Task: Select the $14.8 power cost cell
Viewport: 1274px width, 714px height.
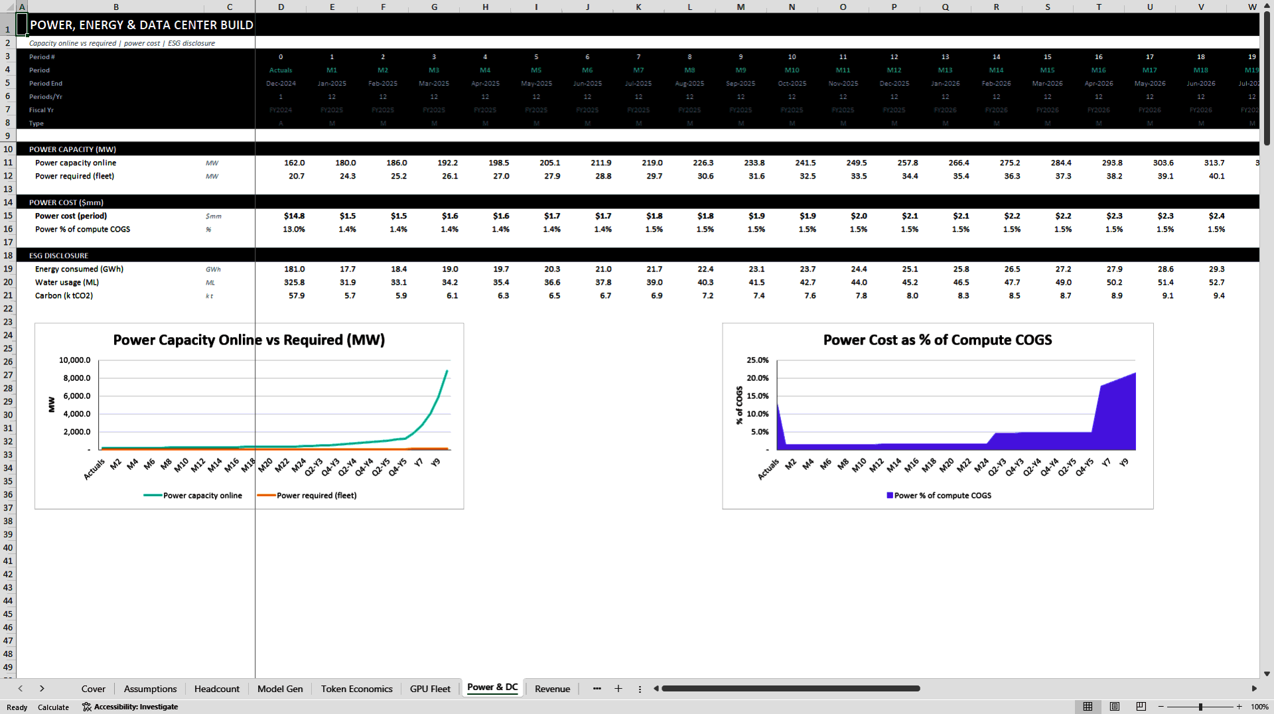Action: coord(281,216)
